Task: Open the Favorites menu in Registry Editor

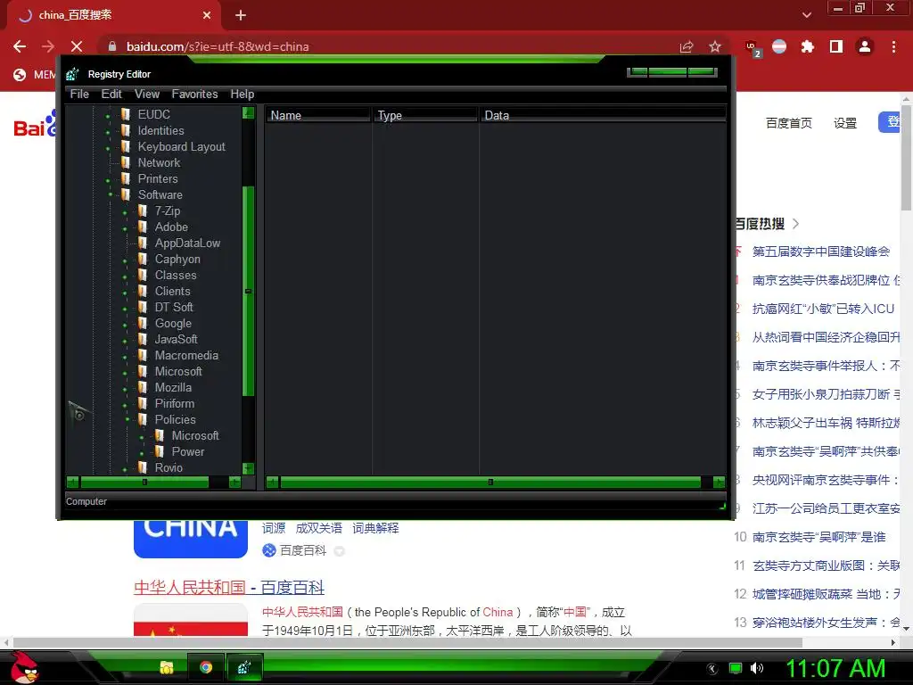Action: pos(194,94)
